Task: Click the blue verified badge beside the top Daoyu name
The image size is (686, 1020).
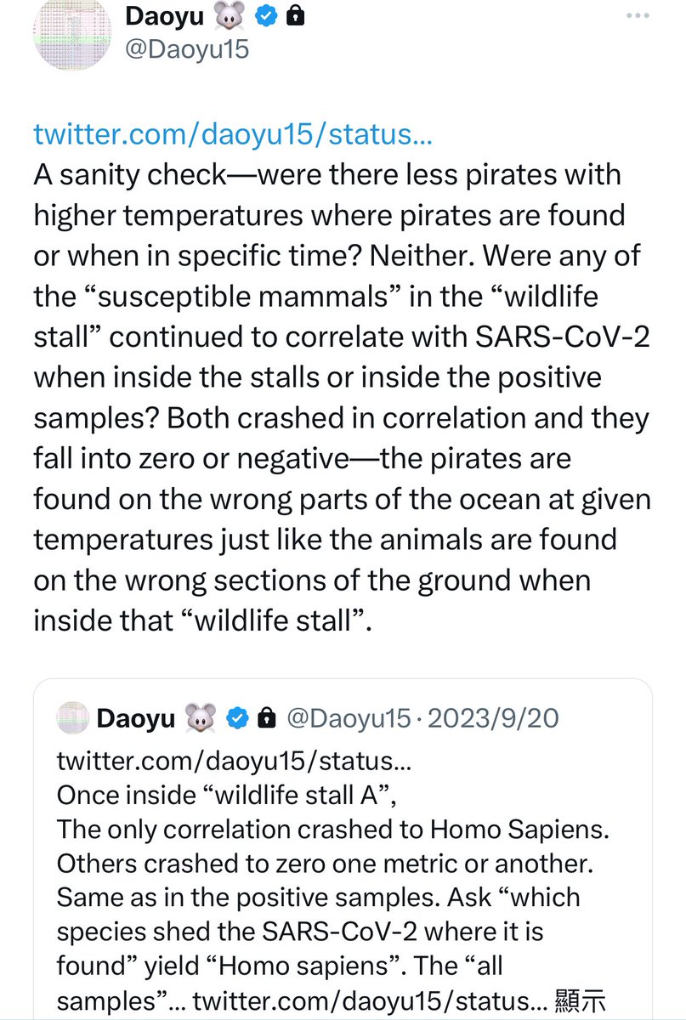Action: pos(266,15)
